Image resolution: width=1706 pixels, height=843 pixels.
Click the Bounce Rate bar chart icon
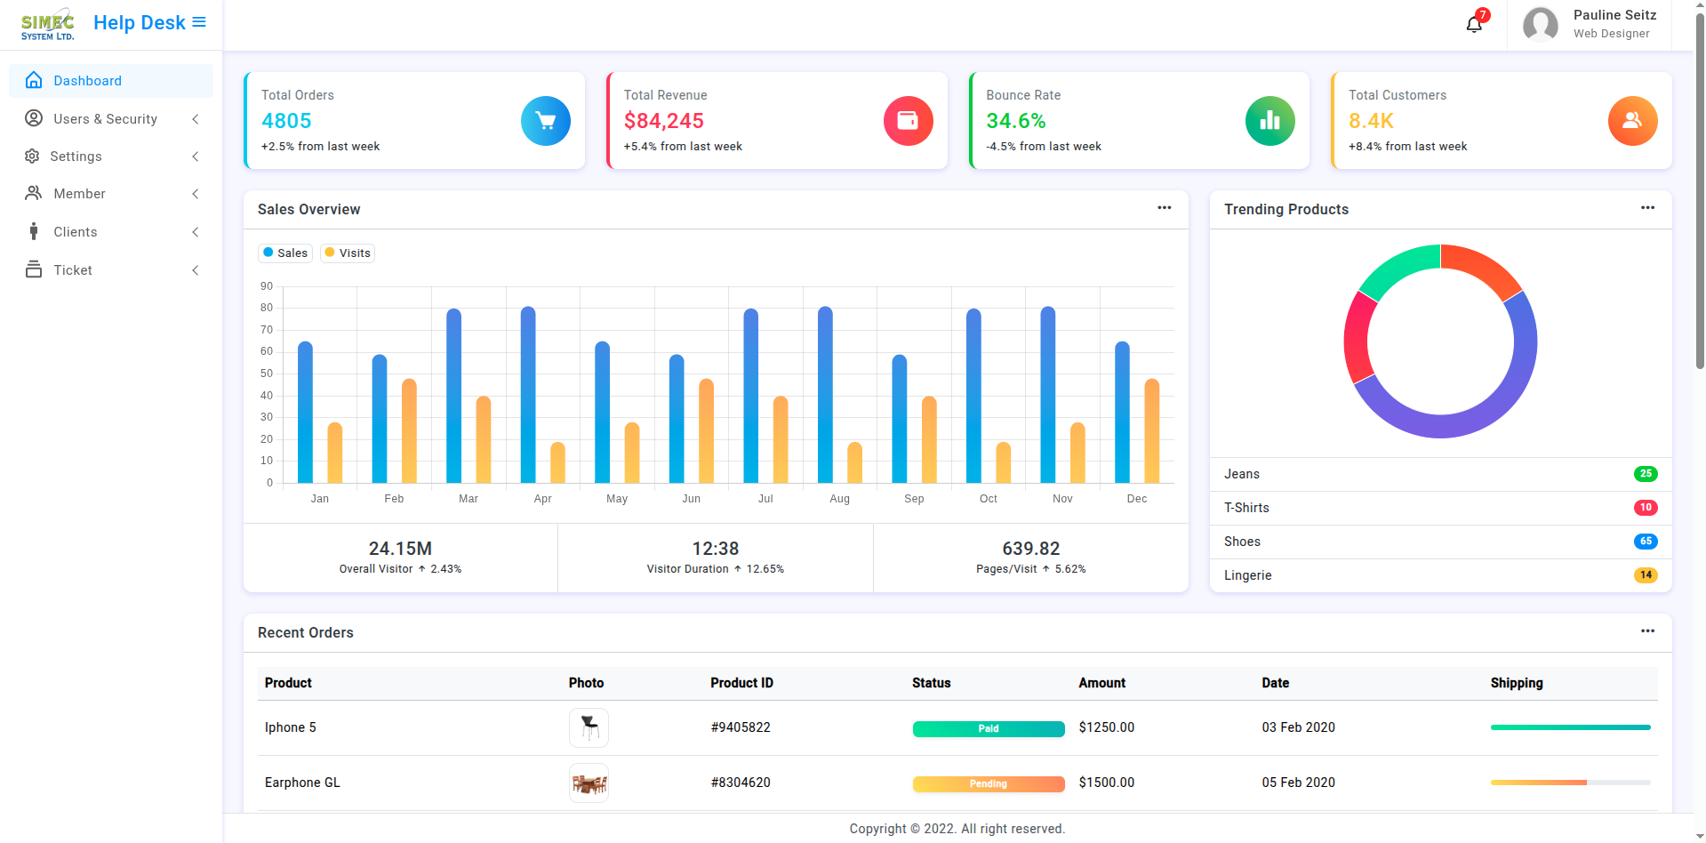(x=1270, y=121)
